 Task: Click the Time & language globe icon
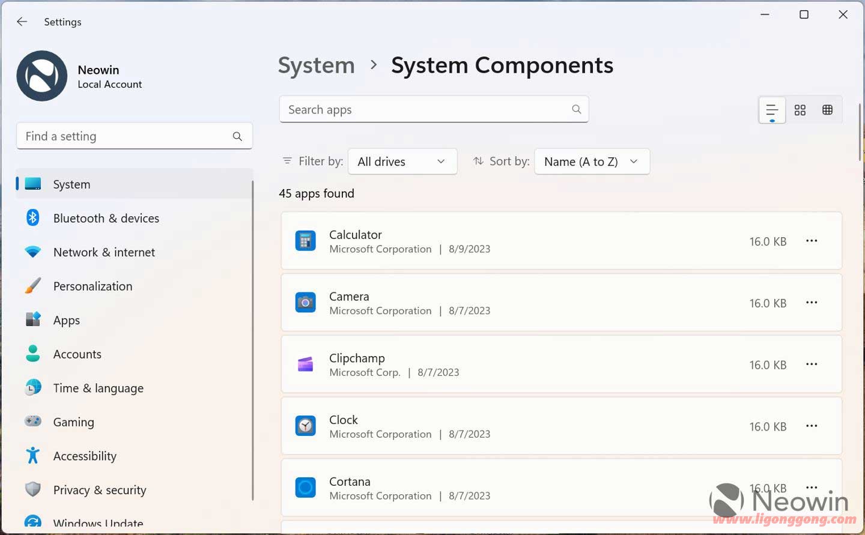point(33,388)
